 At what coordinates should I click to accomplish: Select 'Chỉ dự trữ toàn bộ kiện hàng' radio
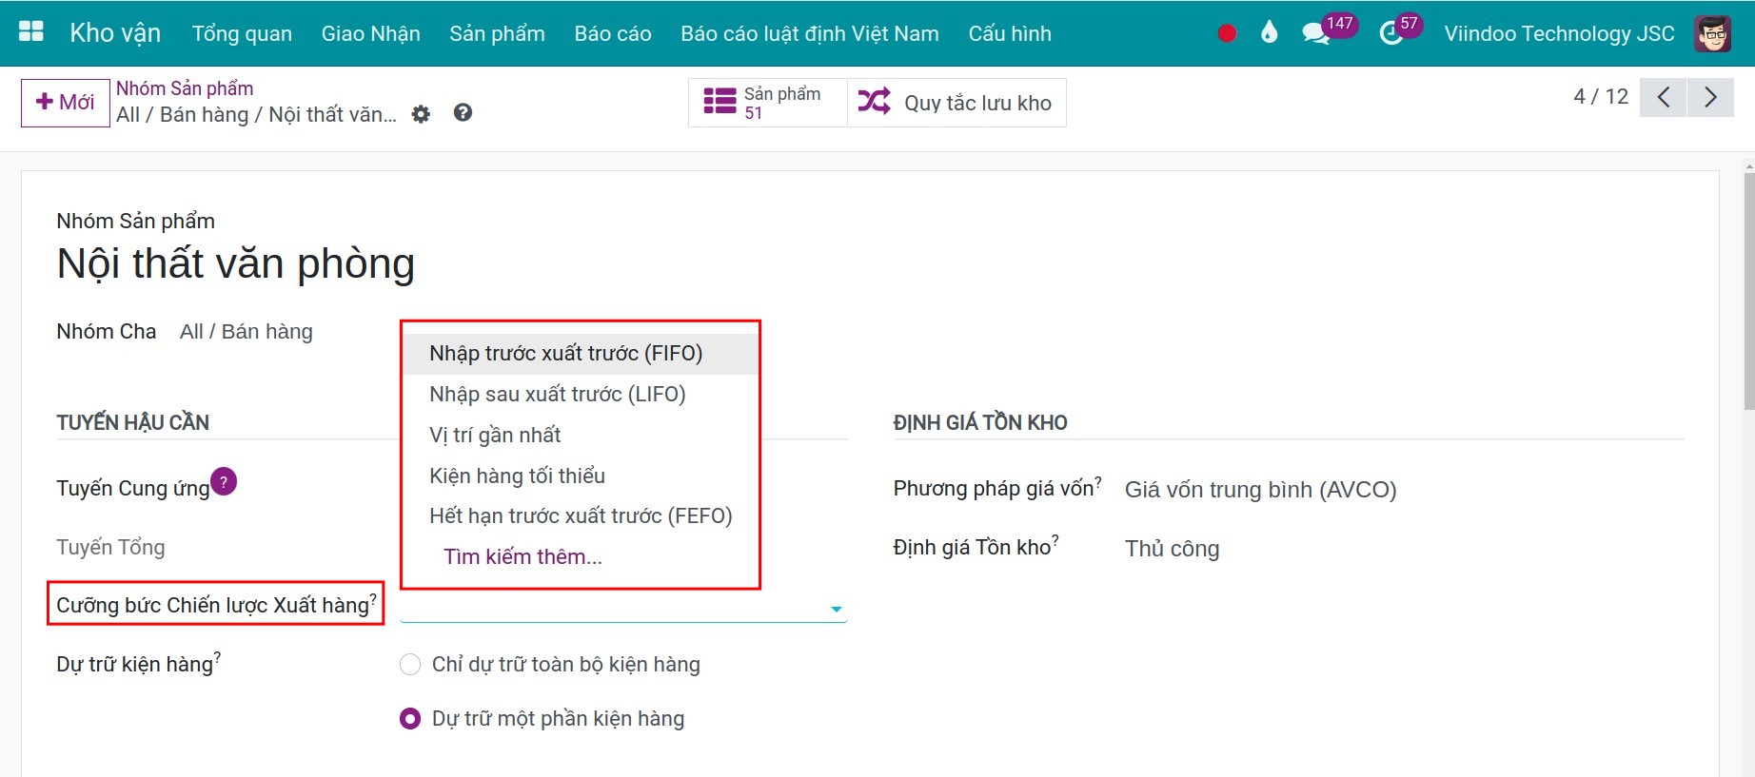click(x=410, y=664)
